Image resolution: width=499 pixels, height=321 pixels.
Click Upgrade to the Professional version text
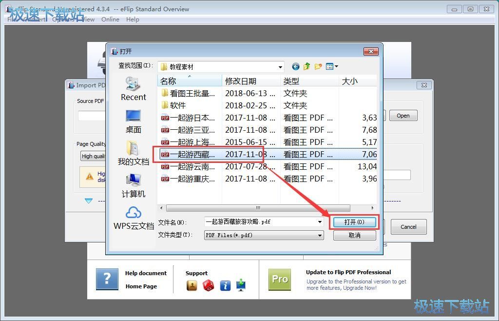pos(356,285)
